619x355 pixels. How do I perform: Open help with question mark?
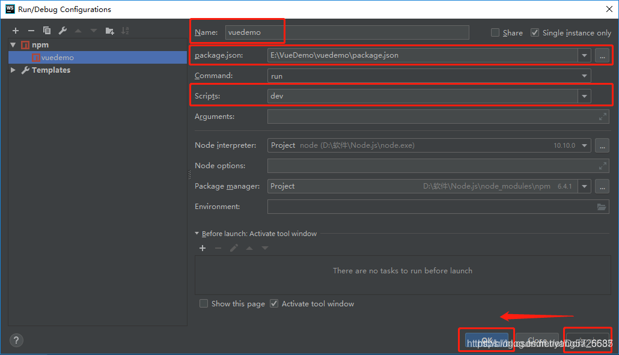tap(16, 341)
